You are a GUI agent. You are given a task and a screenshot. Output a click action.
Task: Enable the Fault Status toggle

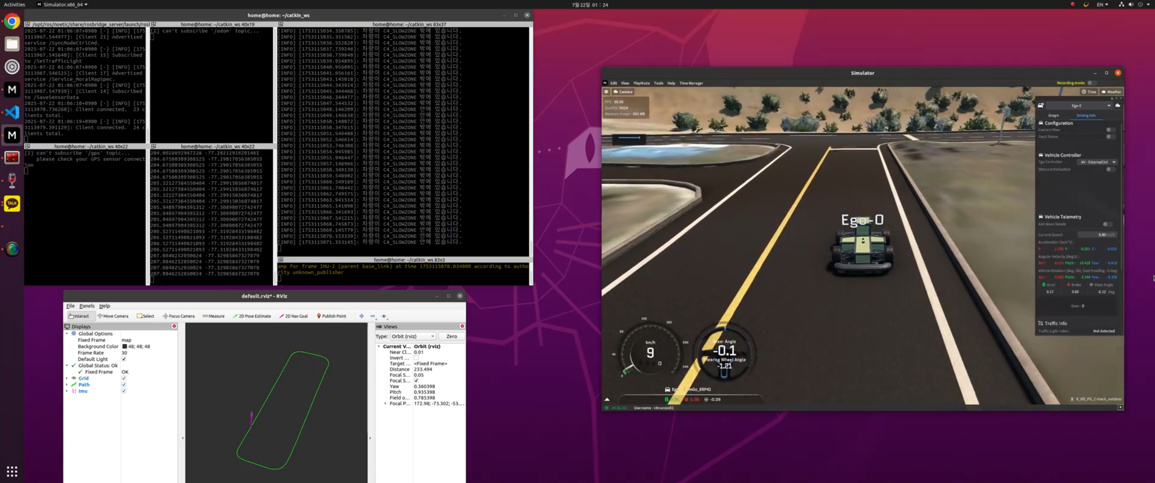click(x=1110, y=137)
